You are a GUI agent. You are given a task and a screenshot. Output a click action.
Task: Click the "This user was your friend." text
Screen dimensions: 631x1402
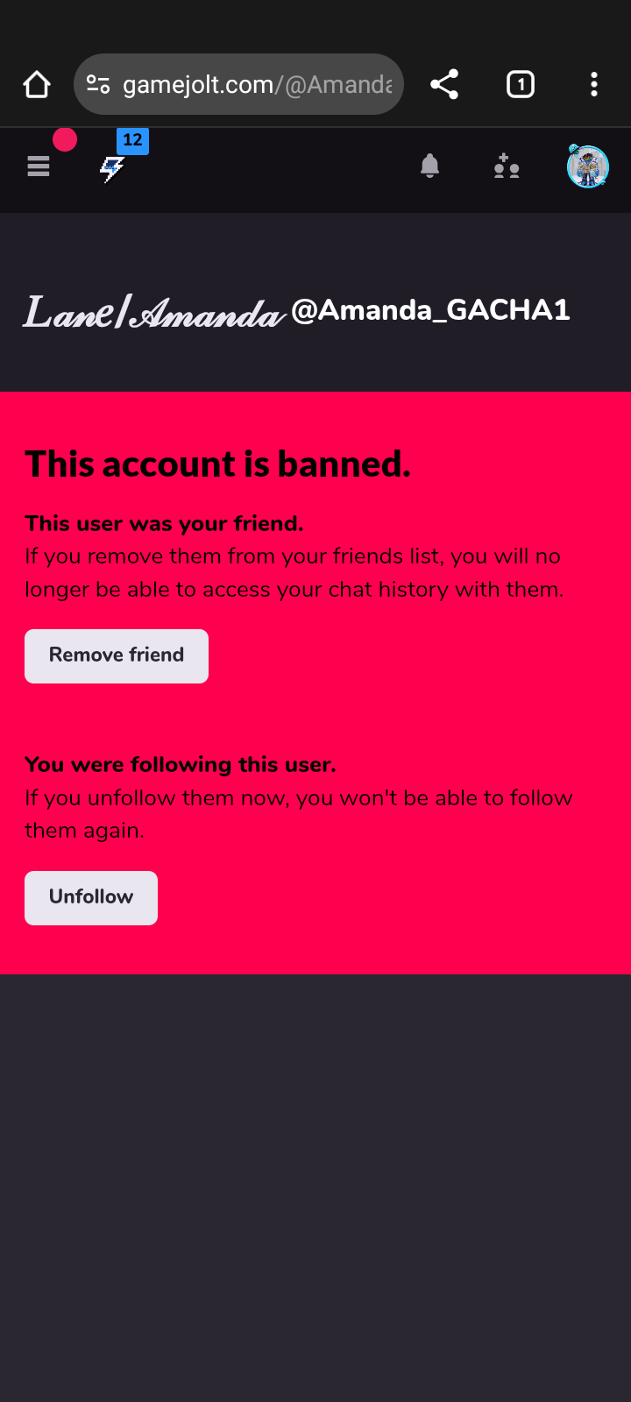[164, 524]
